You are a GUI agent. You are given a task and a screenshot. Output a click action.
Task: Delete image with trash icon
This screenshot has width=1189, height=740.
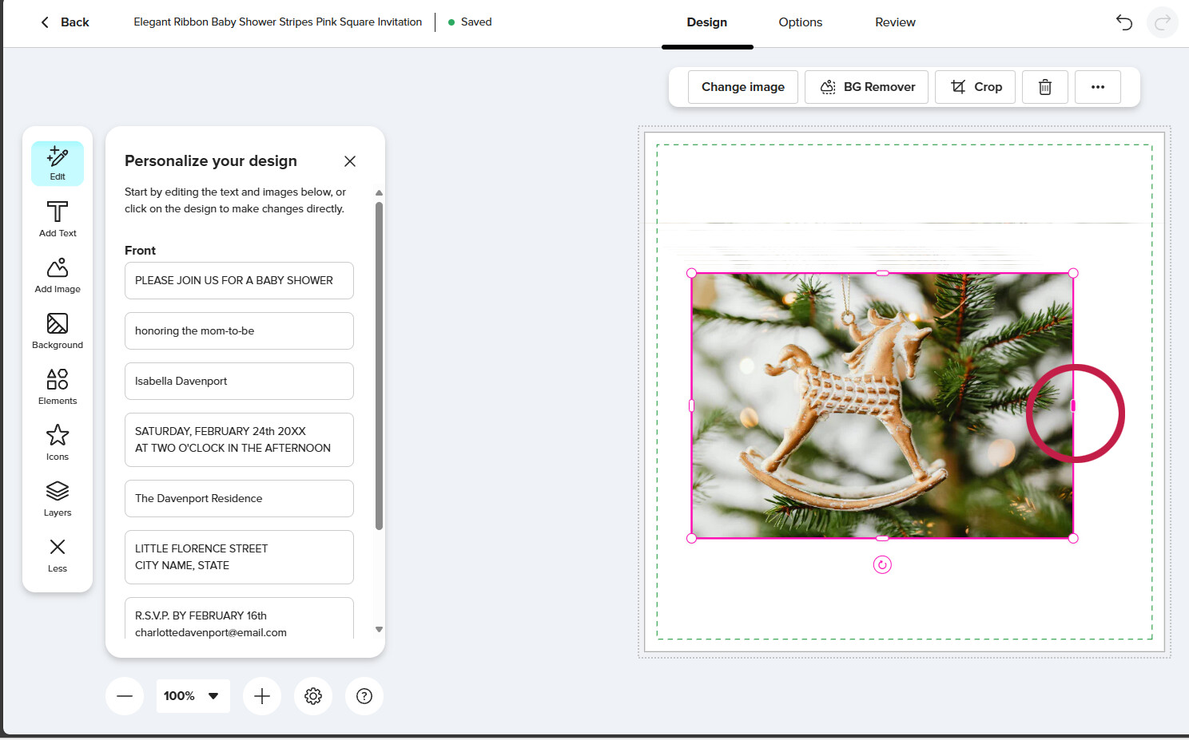(1045, 87)
